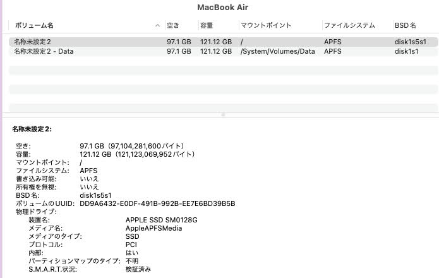Click the /System/Volumes/Data mount point cell

tap(277, 51)
